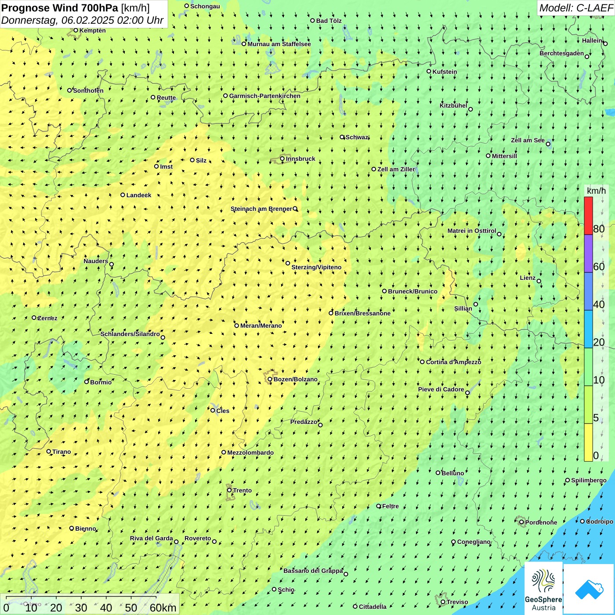
Task: Click the Treviso city label
Action: click(457, 602)
